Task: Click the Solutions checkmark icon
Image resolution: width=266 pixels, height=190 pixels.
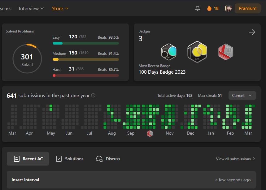Action: point(59,159)
